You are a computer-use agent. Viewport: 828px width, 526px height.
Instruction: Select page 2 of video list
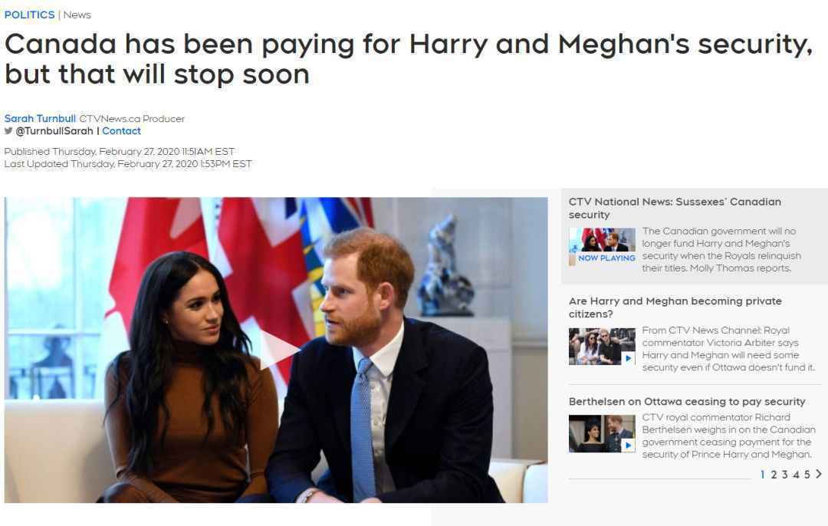coord(774,475)
